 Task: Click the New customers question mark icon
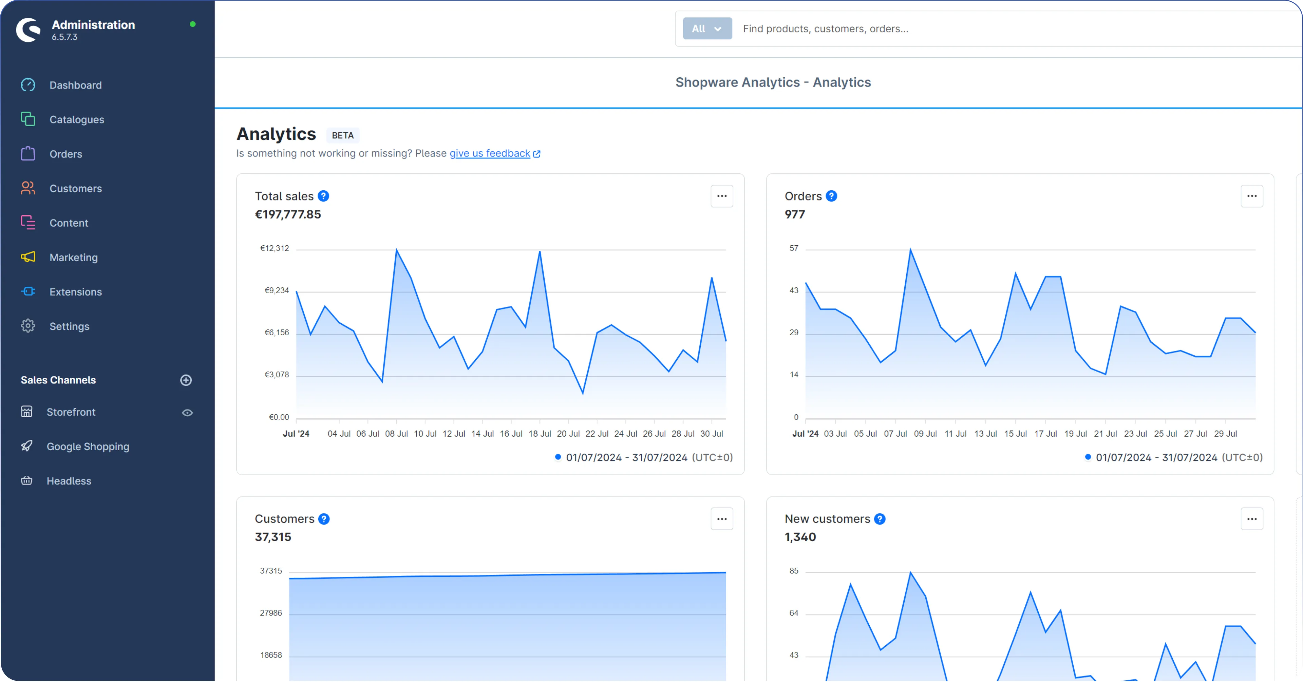coord(880,519)
